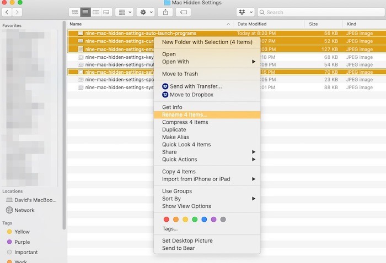Click the Edit Tags toolbar icon
Image resolution: width=386 pixels, height=263 pixels.
[x=184, y=12]
